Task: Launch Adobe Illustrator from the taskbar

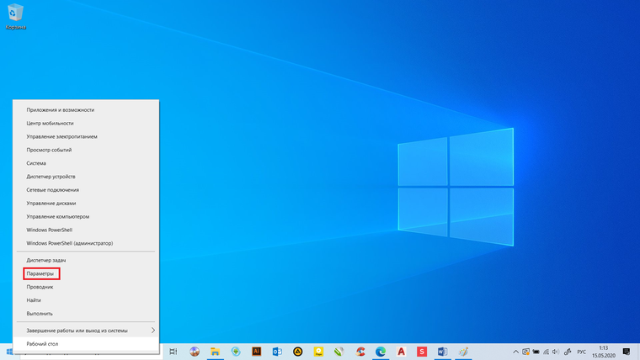Action: point(256,352)
